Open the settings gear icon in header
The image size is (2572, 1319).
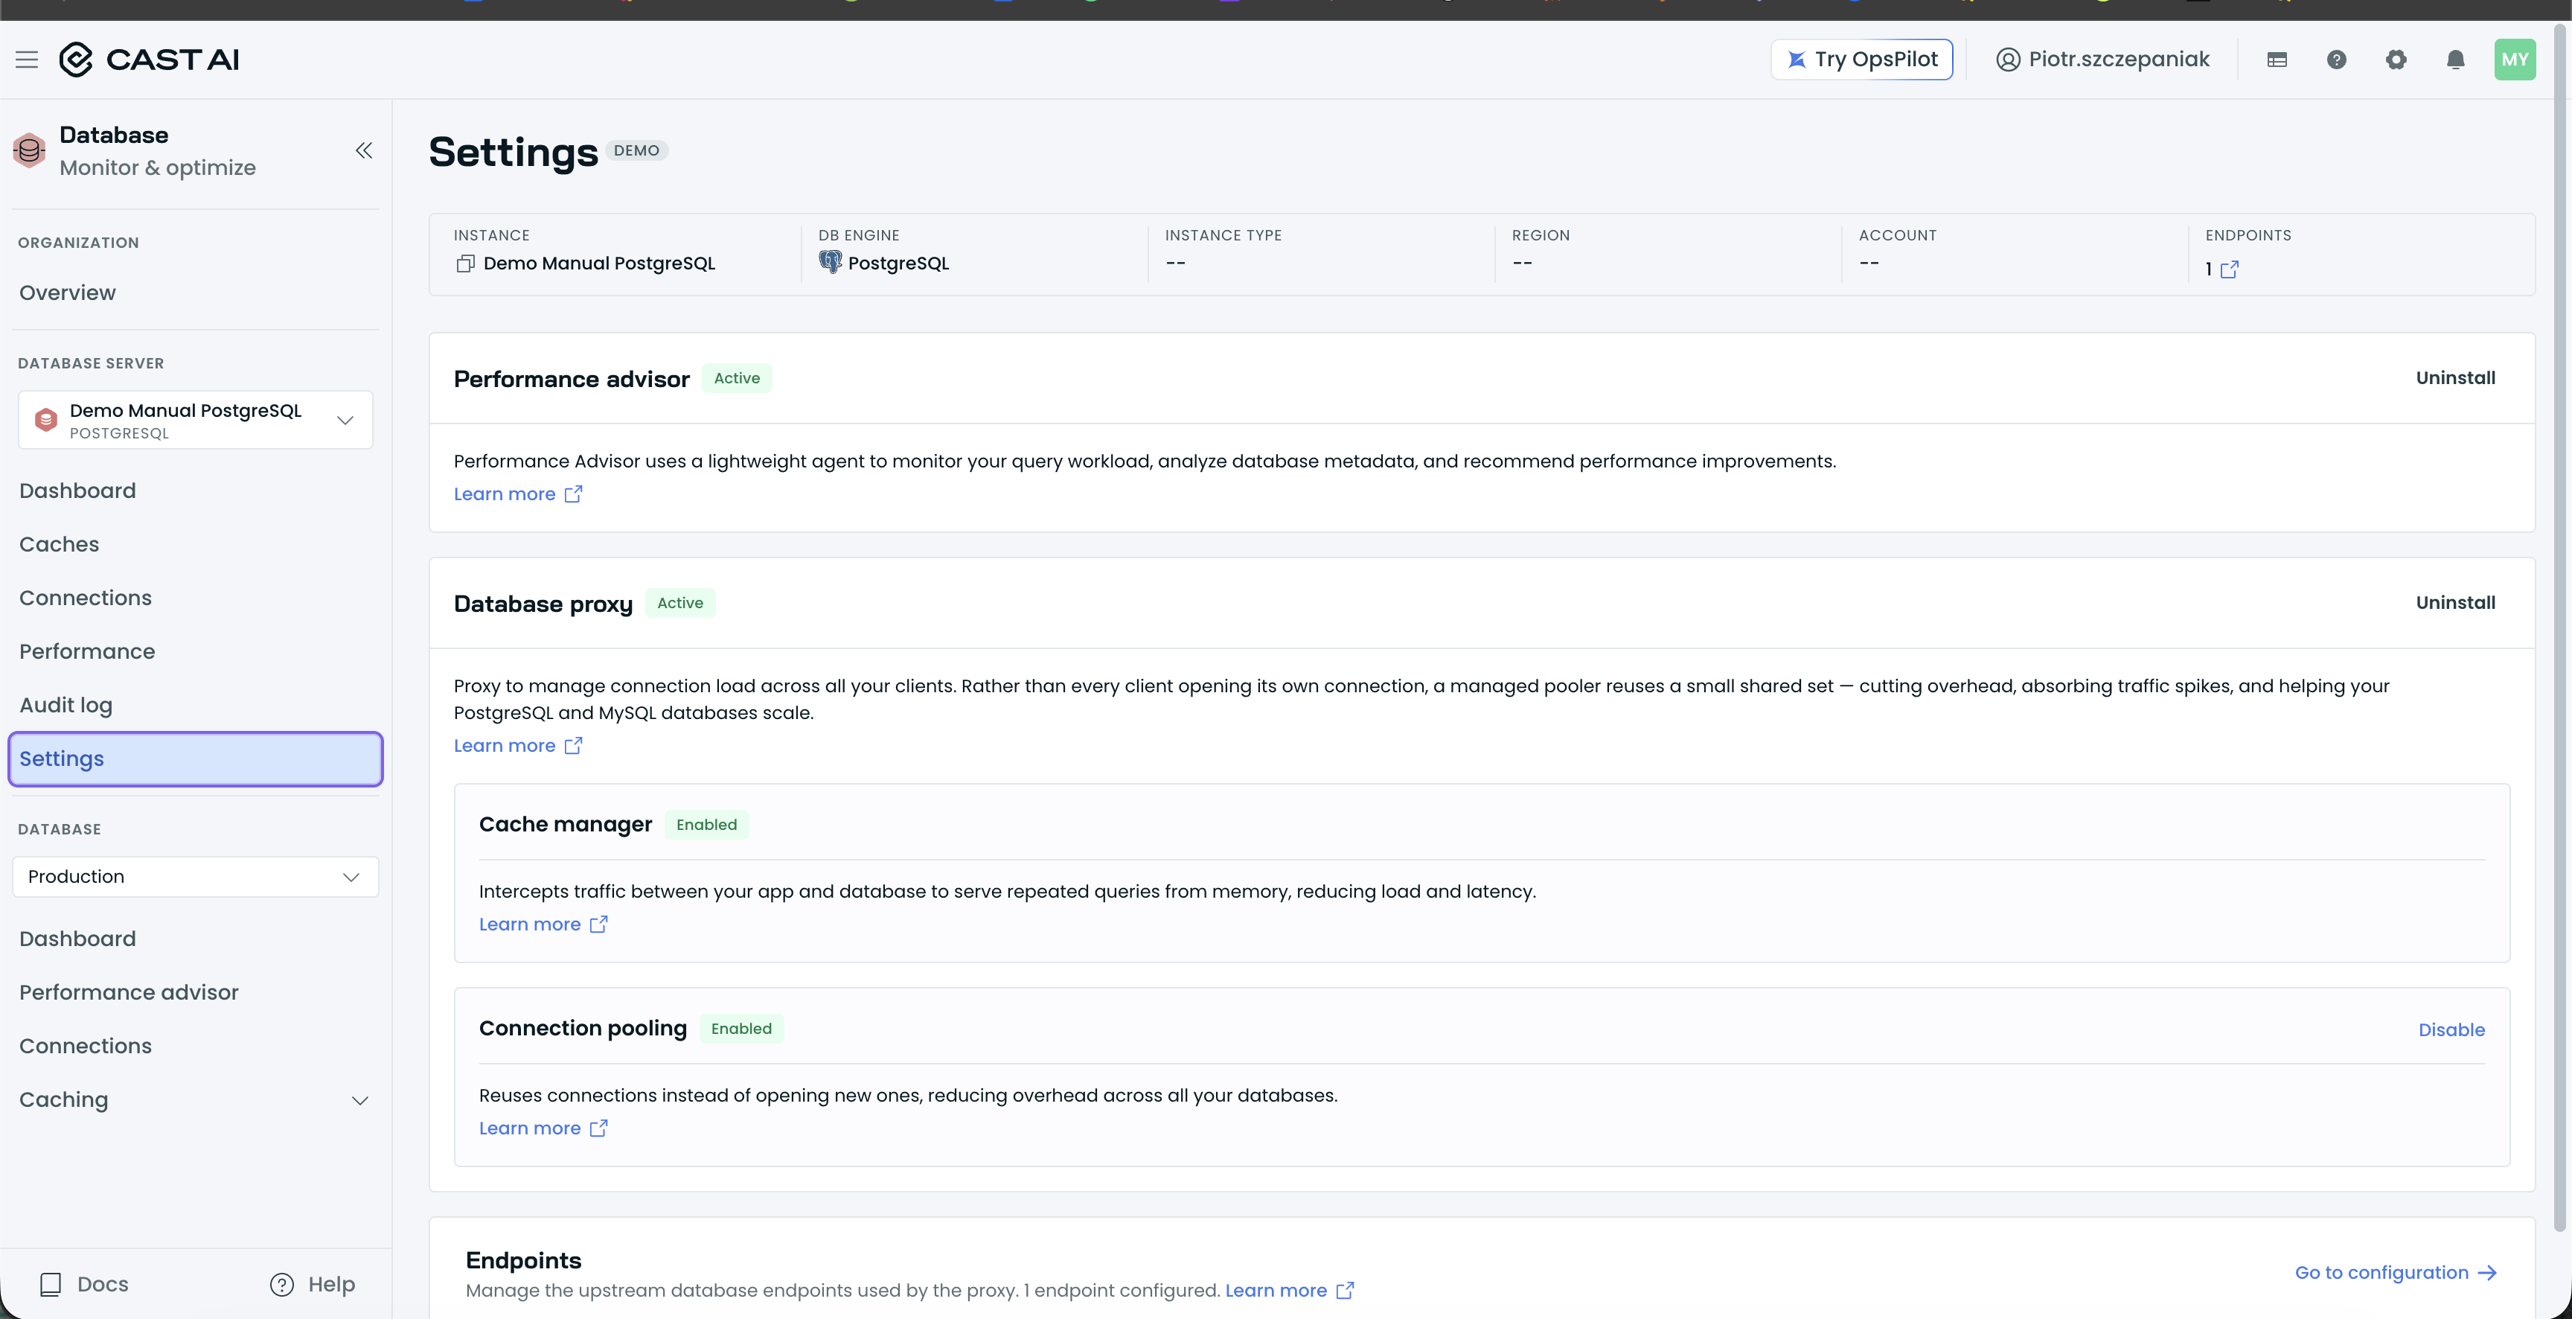pyautogui.click(x=2396, y=60)
